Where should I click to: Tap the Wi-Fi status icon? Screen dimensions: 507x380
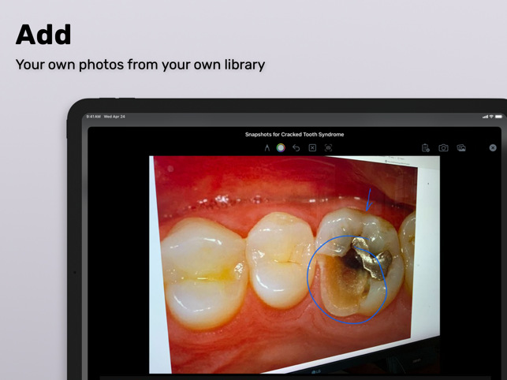(491, 117)
